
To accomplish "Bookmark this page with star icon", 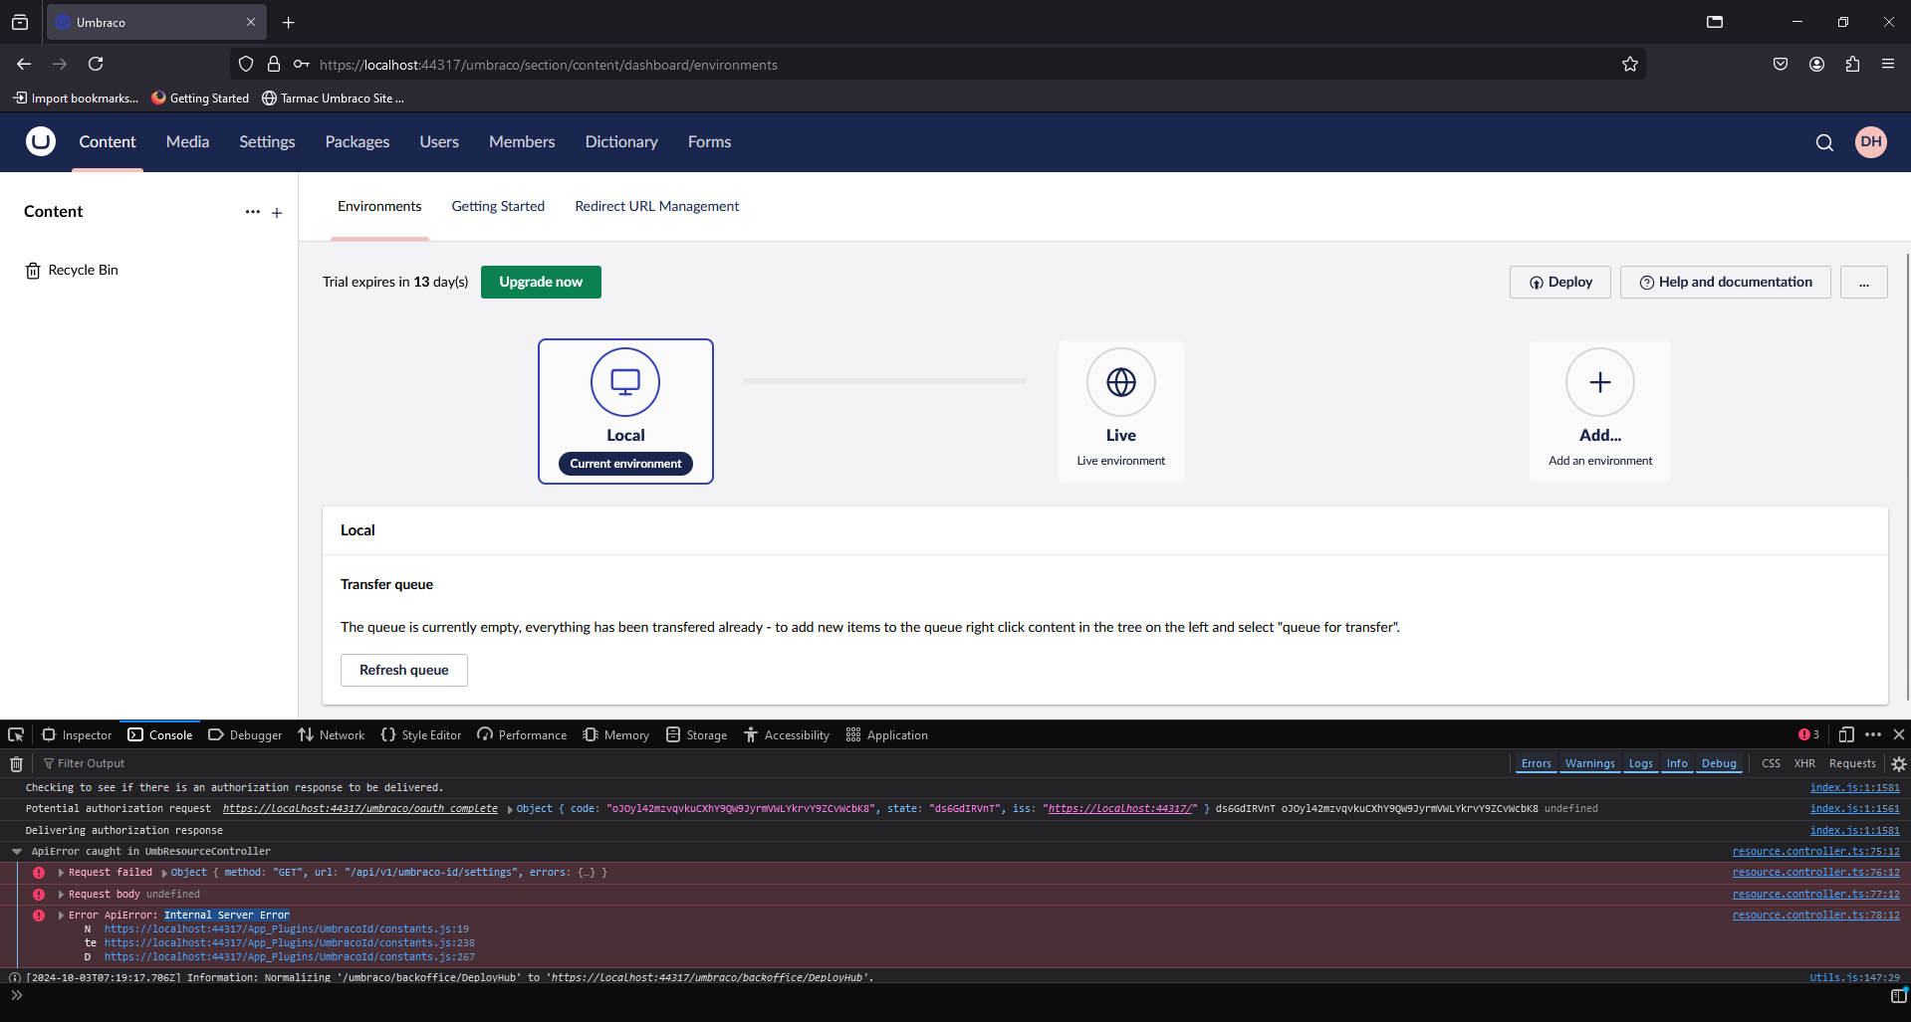I will pyautogui.click(x=1630, y=64).
